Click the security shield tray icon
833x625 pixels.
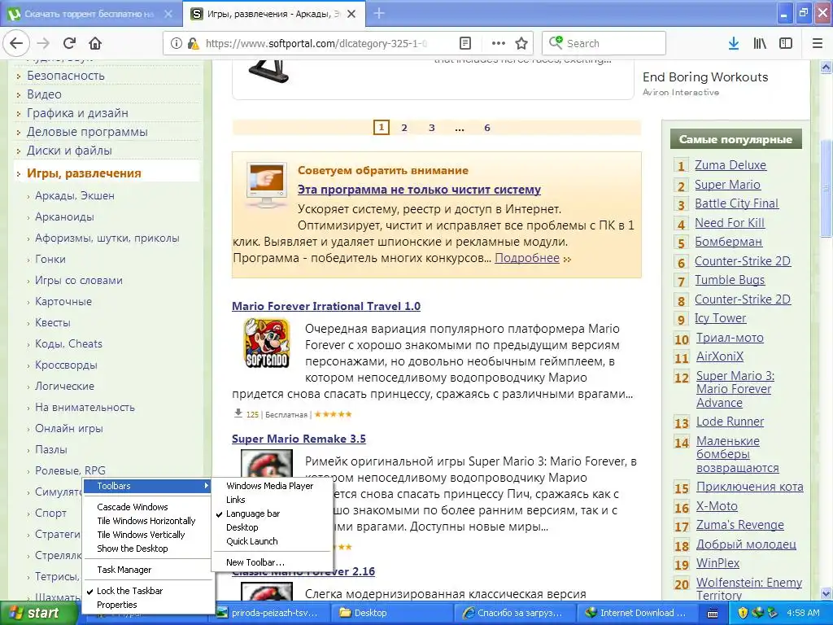coord(744,613)
